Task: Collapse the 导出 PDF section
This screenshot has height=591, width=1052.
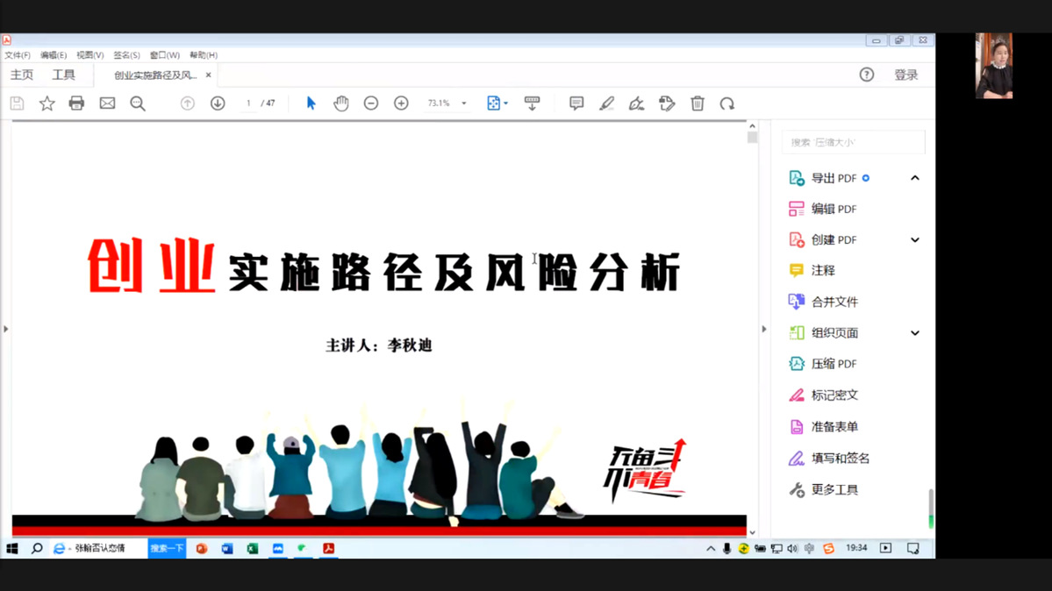Action: pos(914,178)
